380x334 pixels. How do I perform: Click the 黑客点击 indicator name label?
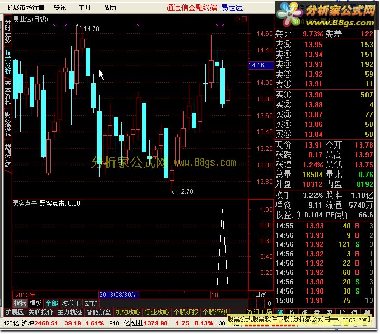[x=24, y=203]
